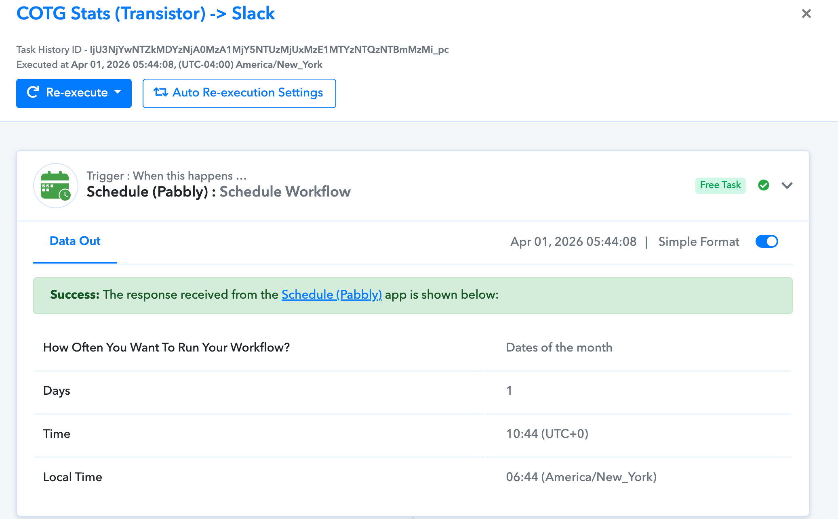Click the 'Executed at' timestamp line
Screen dimensions: 838x519
point(169,65)
